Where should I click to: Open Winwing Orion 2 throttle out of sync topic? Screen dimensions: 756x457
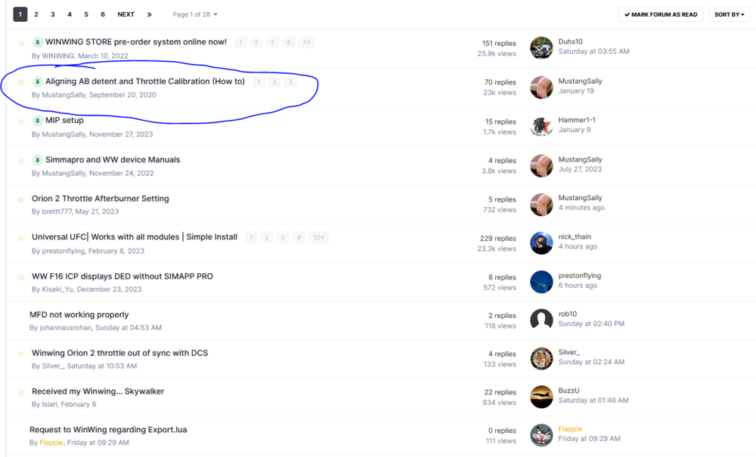(120, 353)
